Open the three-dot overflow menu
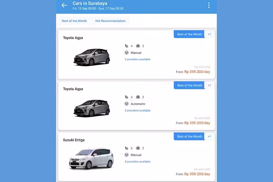 [x=209, y=5]
